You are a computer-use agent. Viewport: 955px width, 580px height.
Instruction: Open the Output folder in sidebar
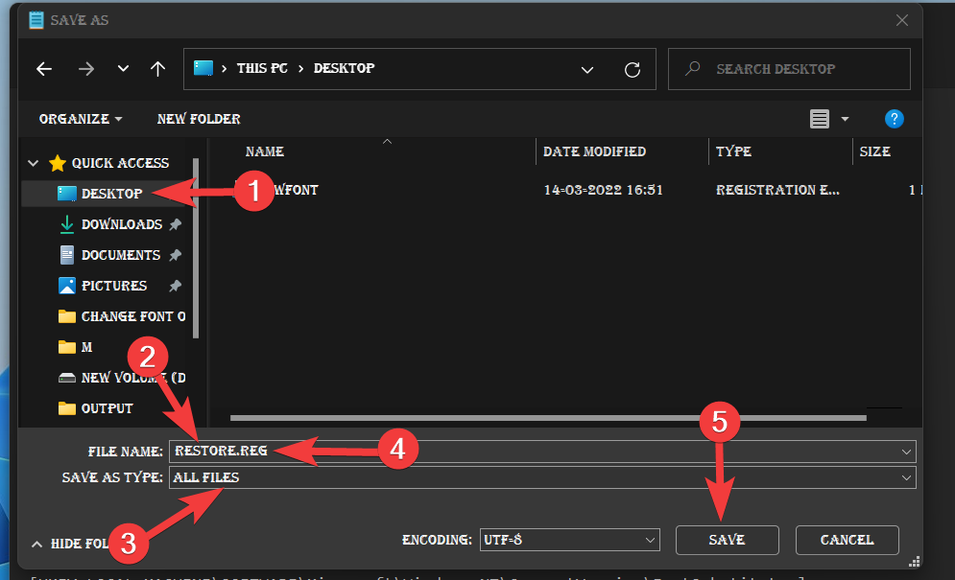click(107, 408)
